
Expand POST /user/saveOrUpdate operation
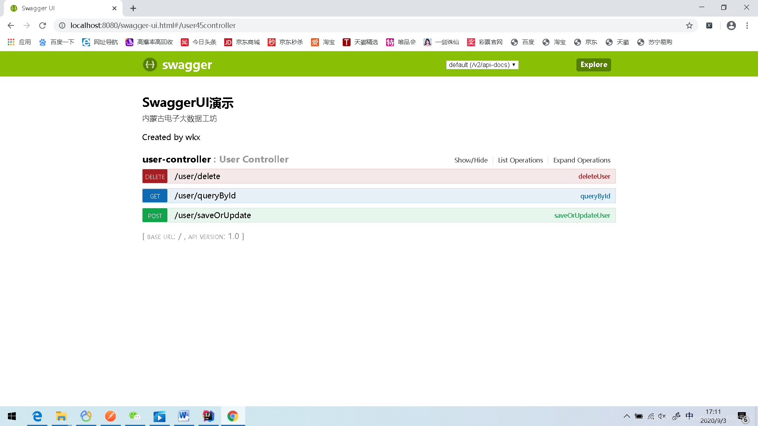[212, 215]
